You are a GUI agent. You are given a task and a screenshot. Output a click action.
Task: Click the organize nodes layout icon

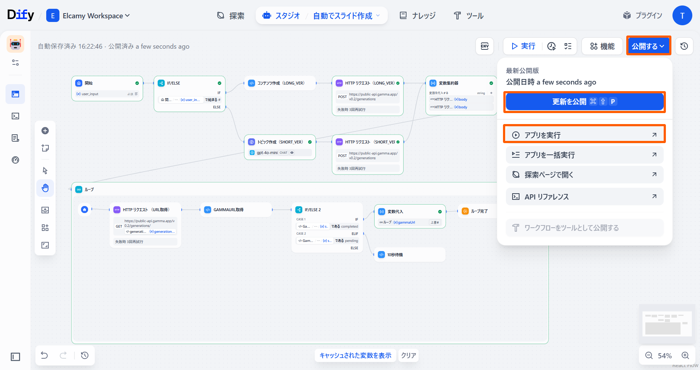[x=45, y=228]
